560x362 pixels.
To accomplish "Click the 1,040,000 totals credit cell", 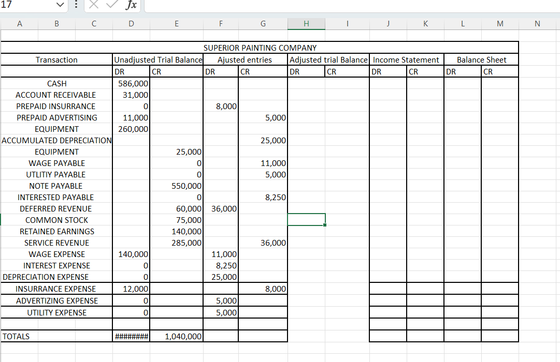I will 177,337.
